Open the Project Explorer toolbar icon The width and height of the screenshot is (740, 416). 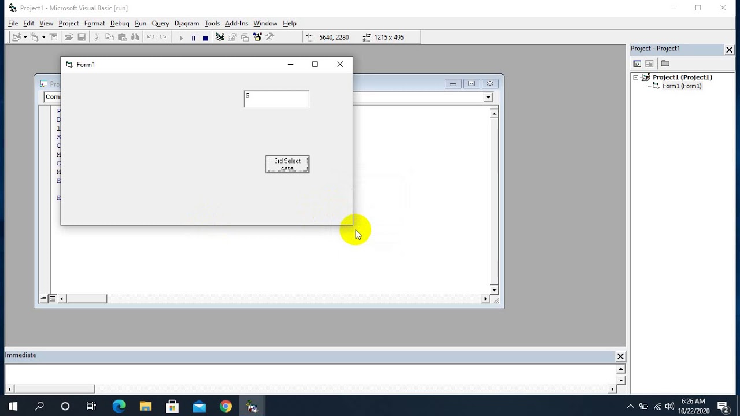[x=220, y=37]
